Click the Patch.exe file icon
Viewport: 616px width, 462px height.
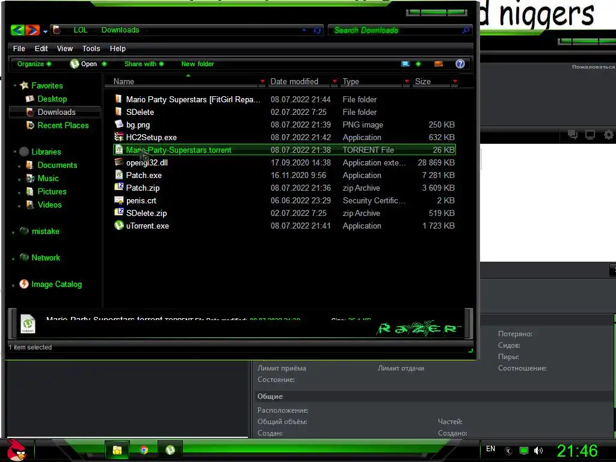point(119,175)
